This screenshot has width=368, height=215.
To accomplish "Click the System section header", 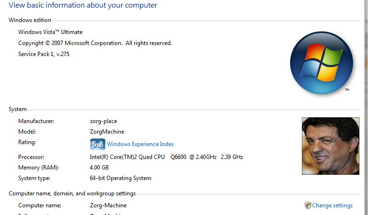I will pos(18,109).
